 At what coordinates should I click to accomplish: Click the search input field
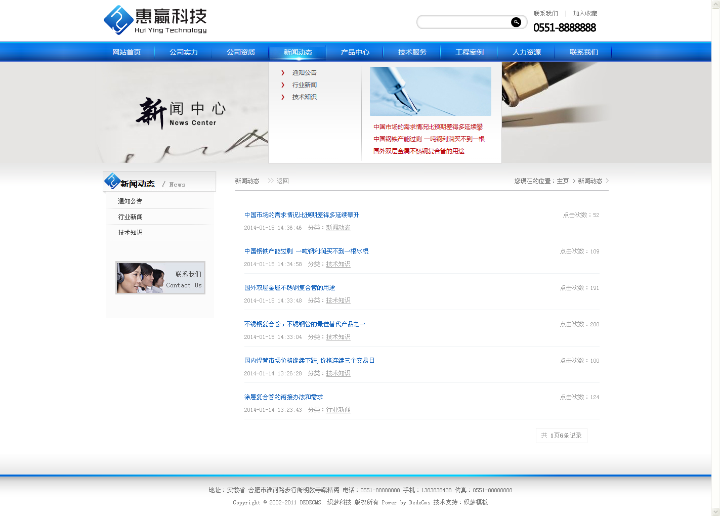(x=463, y=22)
